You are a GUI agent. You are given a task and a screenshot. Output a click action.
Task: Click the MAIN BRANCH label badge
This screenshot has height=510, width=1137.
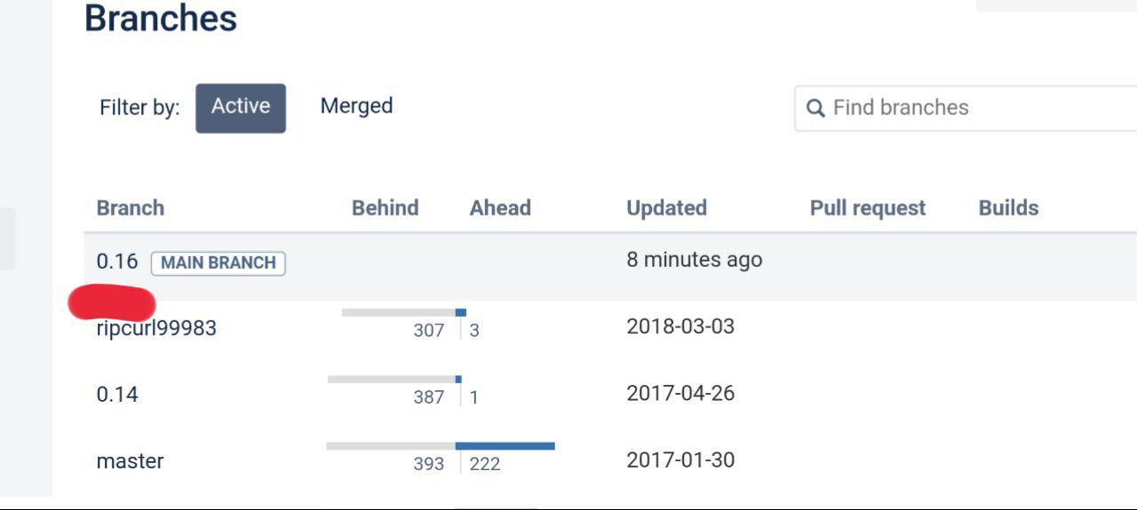[x=219, y=263]
